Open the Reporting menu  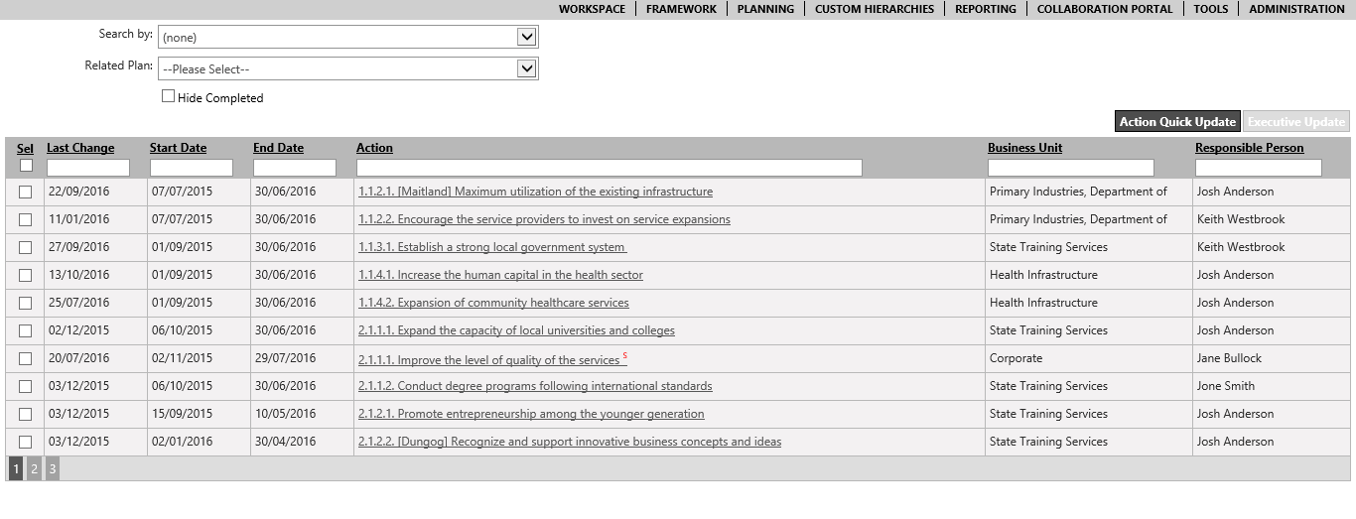point(986,9)
